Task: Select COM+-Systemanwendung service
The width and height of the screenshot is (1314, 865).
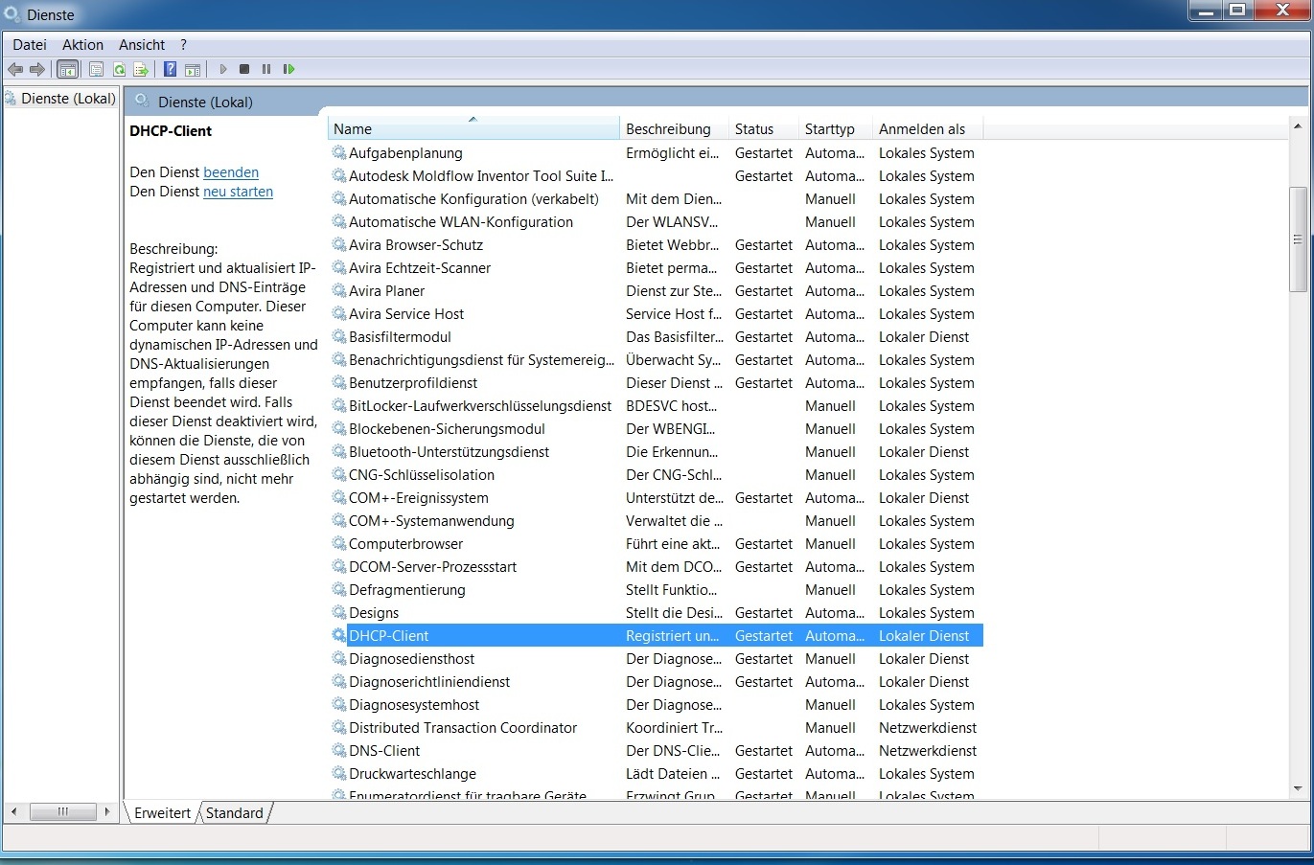Action: (657, 521)
